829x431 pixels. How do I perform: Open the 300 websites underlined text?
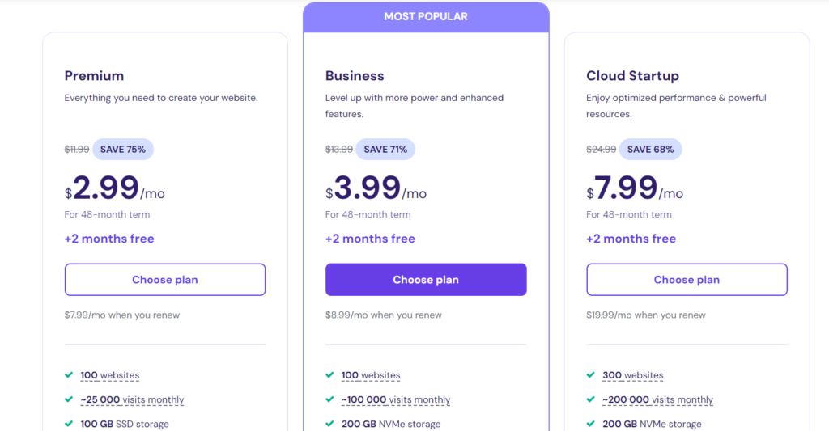click(x=632, y=375)
